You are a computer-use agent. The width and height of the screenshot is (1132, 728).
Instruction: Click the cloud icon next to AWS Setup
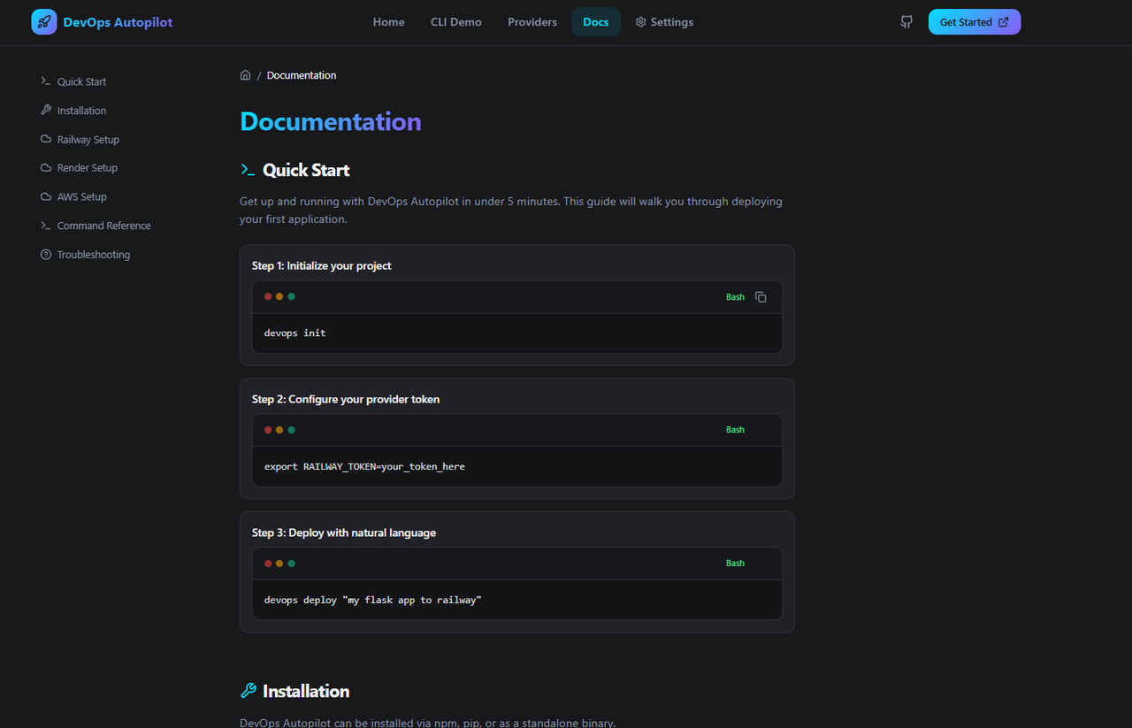tap(46, 197)
